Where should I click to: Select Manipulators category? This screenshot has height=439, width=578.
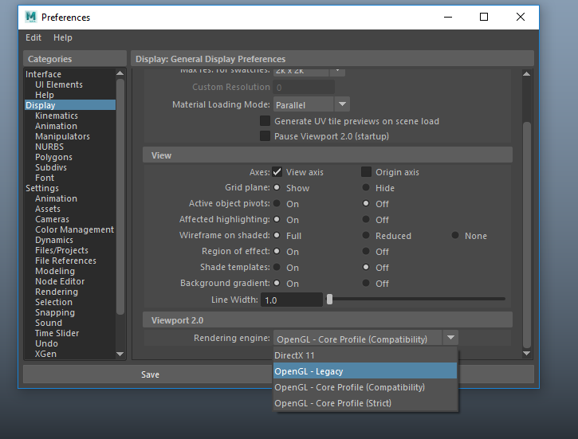[62, 136]
